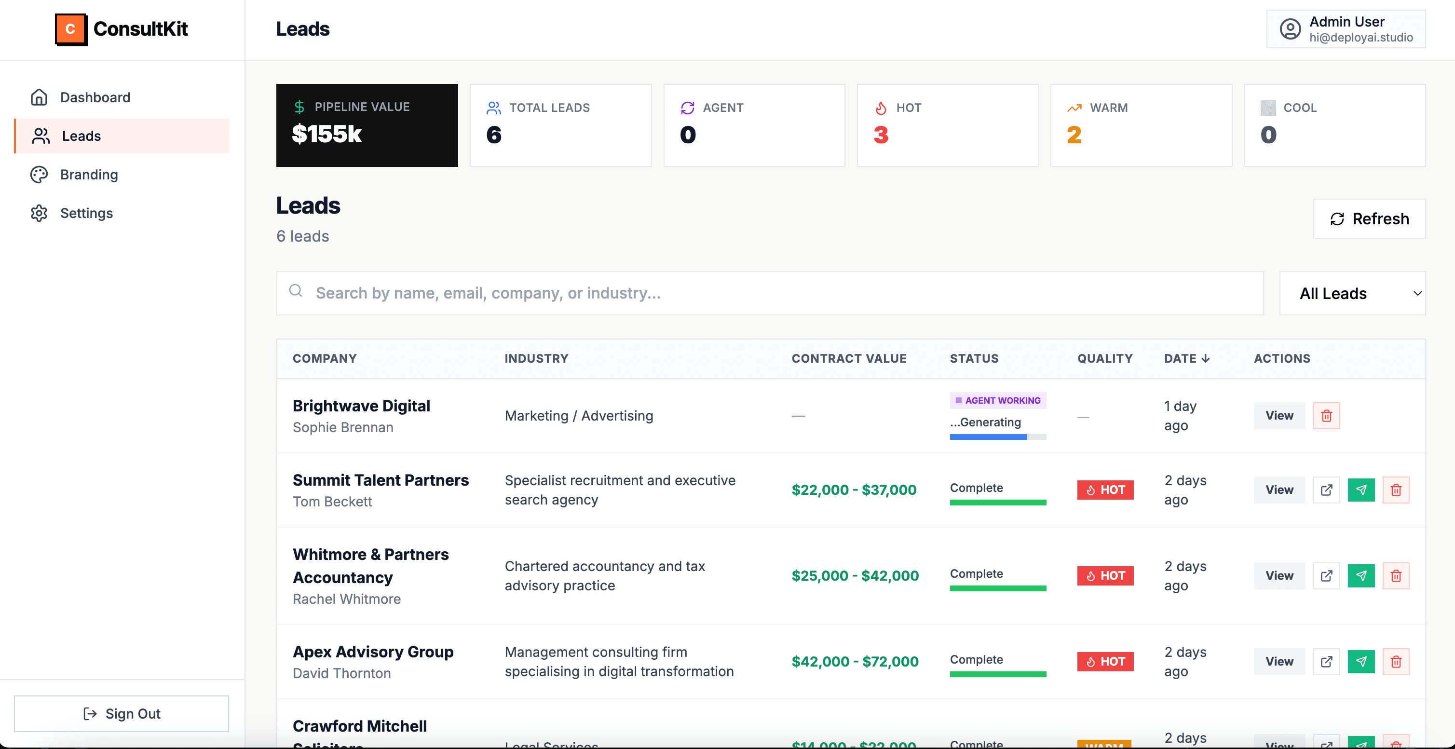This screenshot has width=1455, height=749.
Task: Click into the lead search field
Action: [678, 293]
